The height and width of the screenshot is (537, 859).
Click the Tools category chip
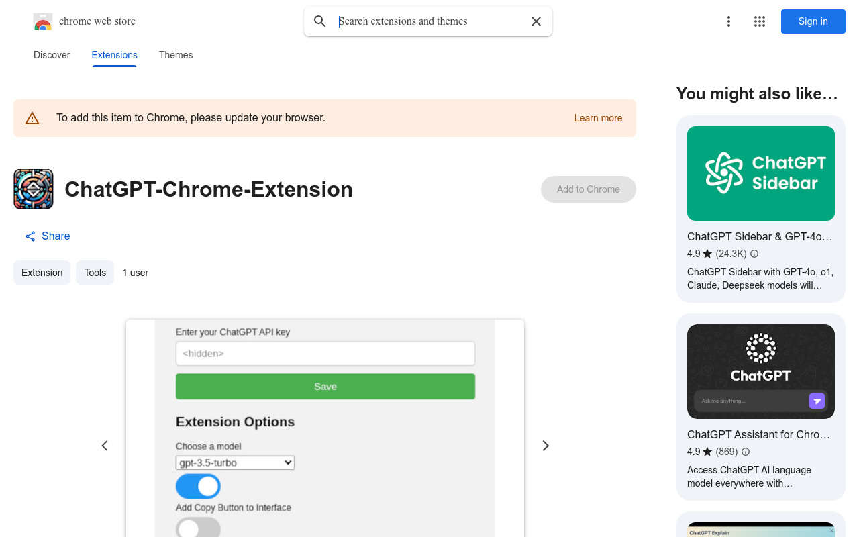95,273
